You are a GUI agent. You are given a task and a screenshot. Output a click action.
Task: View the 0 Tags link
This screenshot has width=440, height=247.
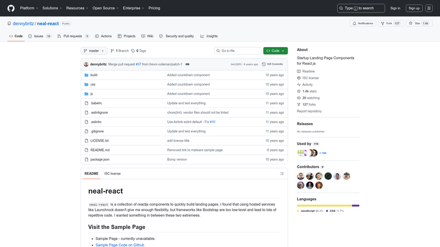[x=139, y=50]
